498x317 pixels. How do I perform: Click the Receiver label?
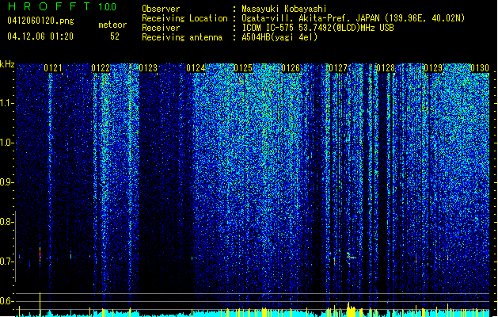[x=161, y=28]
